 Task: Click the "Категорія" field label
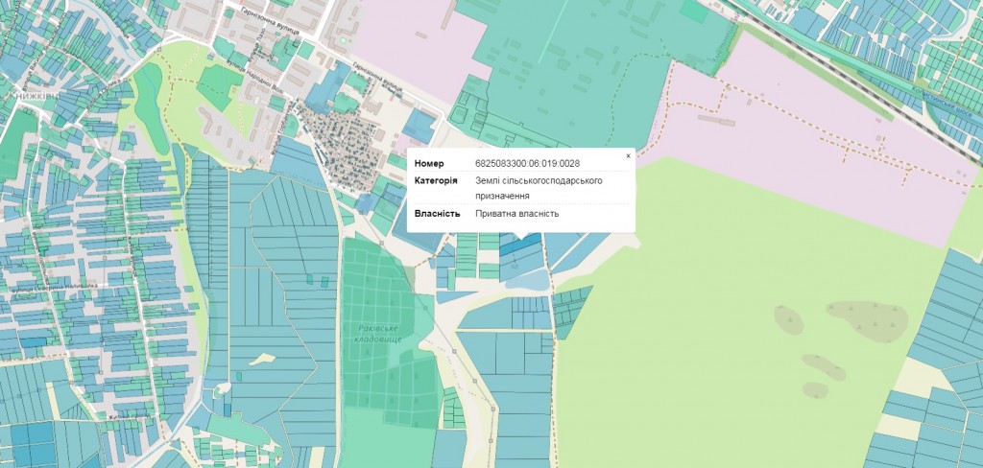[x=436, y=180]
